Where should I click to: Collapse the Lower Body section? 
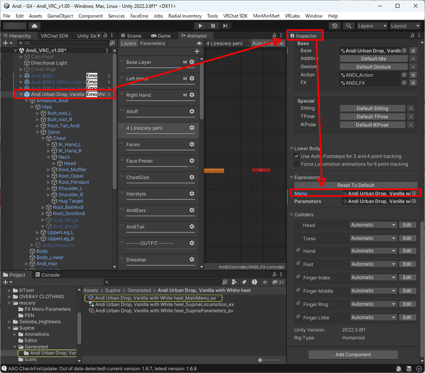(291, 149)
